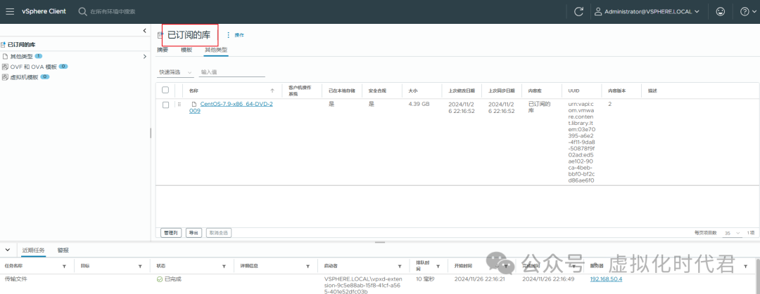Focus the 输入值 filter input field

pyautogui.click(x=233, y=72)
